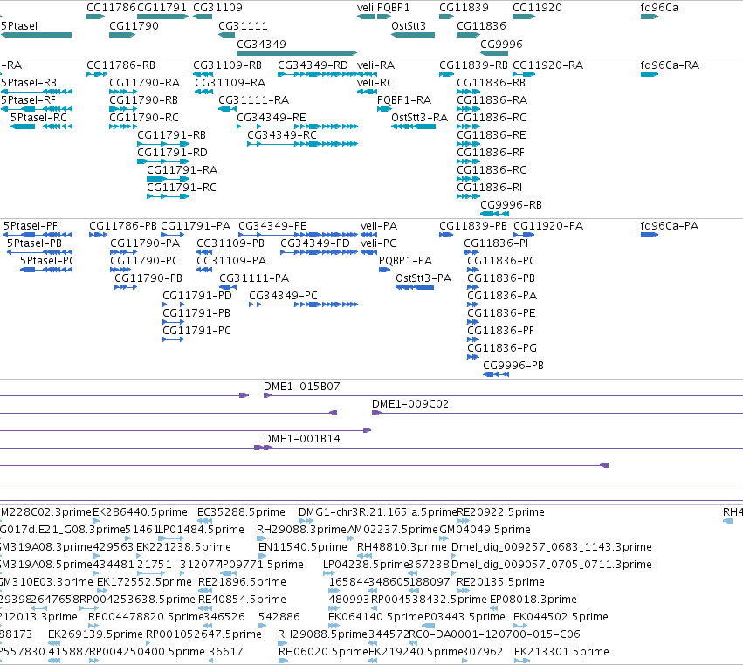Click transcript CG11790-RC label
Image resolution: width=743 pixels, height=665 pixels.
[144, 118]
